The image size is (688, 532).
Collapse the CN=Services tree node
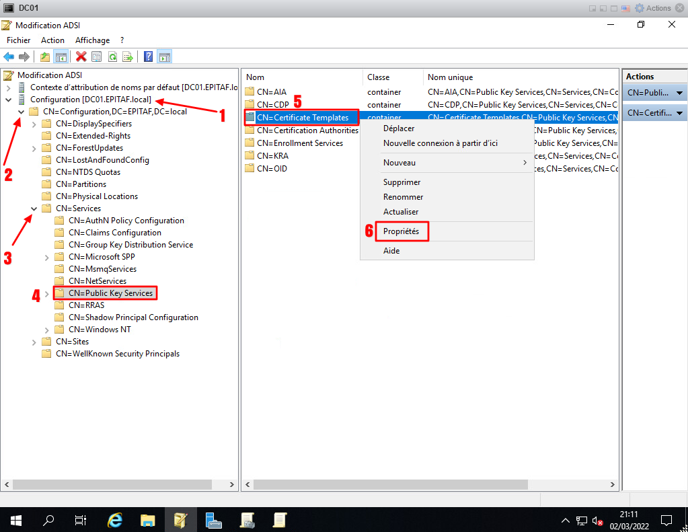pos(34,208)
